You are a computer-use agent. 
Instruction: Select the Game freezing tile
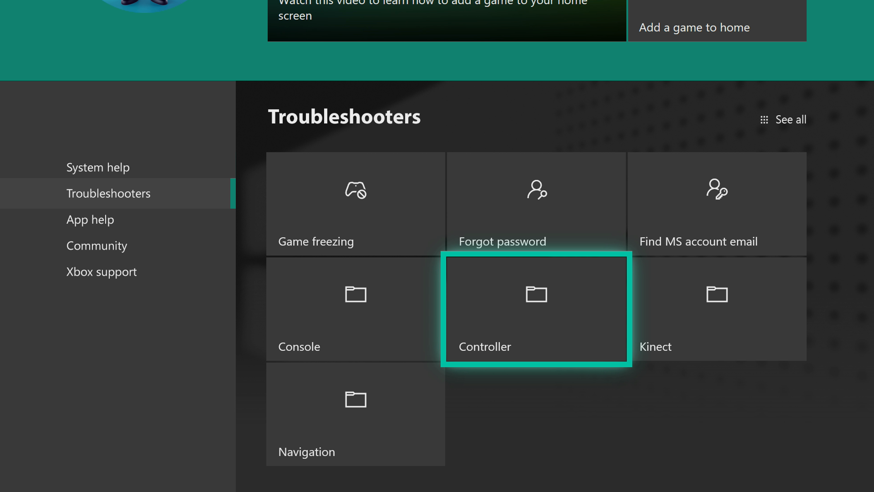coord(356,205)
